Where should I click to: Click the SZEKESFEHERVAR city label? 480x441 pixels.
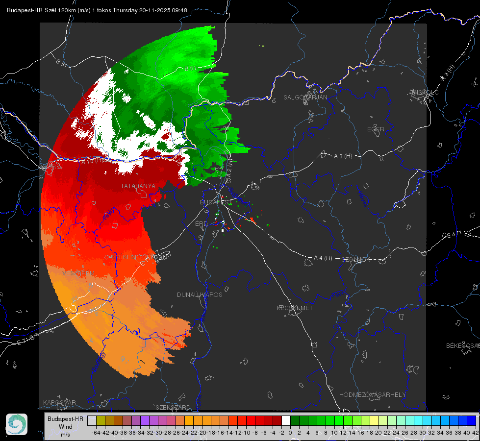tap(139, 257)
